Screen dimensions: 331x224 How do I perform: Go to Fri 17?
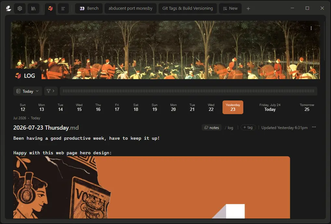coord(117,107)
